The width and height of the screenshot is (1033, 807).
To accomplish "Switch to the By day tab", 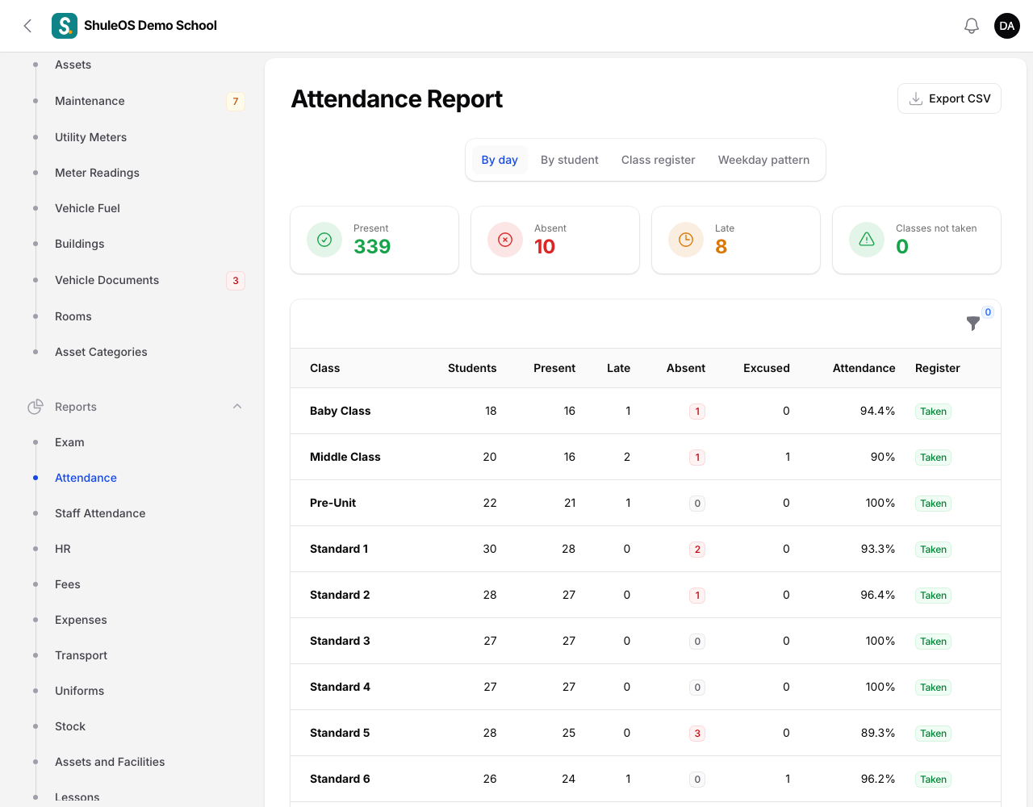I will (x=500, y=160).
